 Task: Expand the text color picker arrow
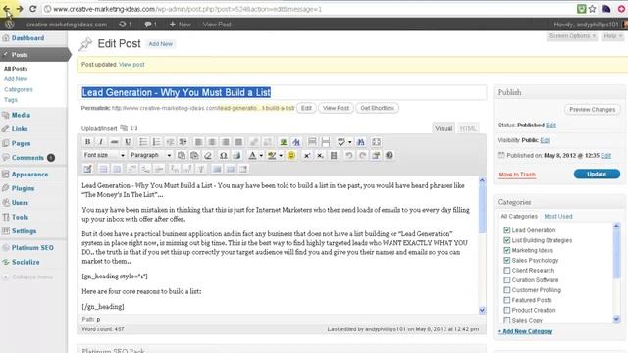coord(261,155)
